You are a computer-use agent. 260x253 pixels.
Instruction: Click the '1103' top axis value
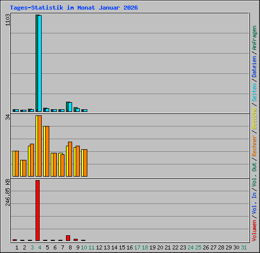pyautogui.click(x=8, y=20)
